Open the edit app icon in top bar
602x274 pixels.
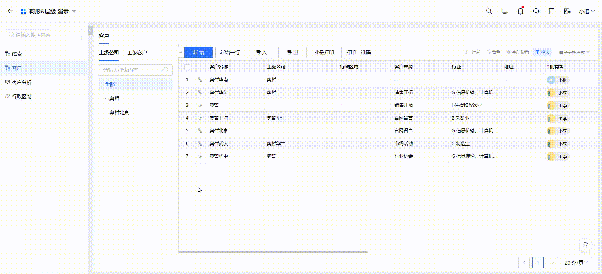pos(567,11)
